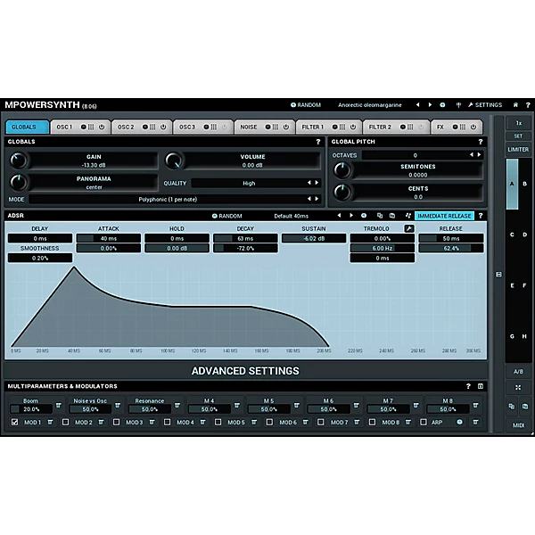Switch to the OSC 1 tab
The width and height of the screenshot is (535, 535).
click(x=64, y=127)
